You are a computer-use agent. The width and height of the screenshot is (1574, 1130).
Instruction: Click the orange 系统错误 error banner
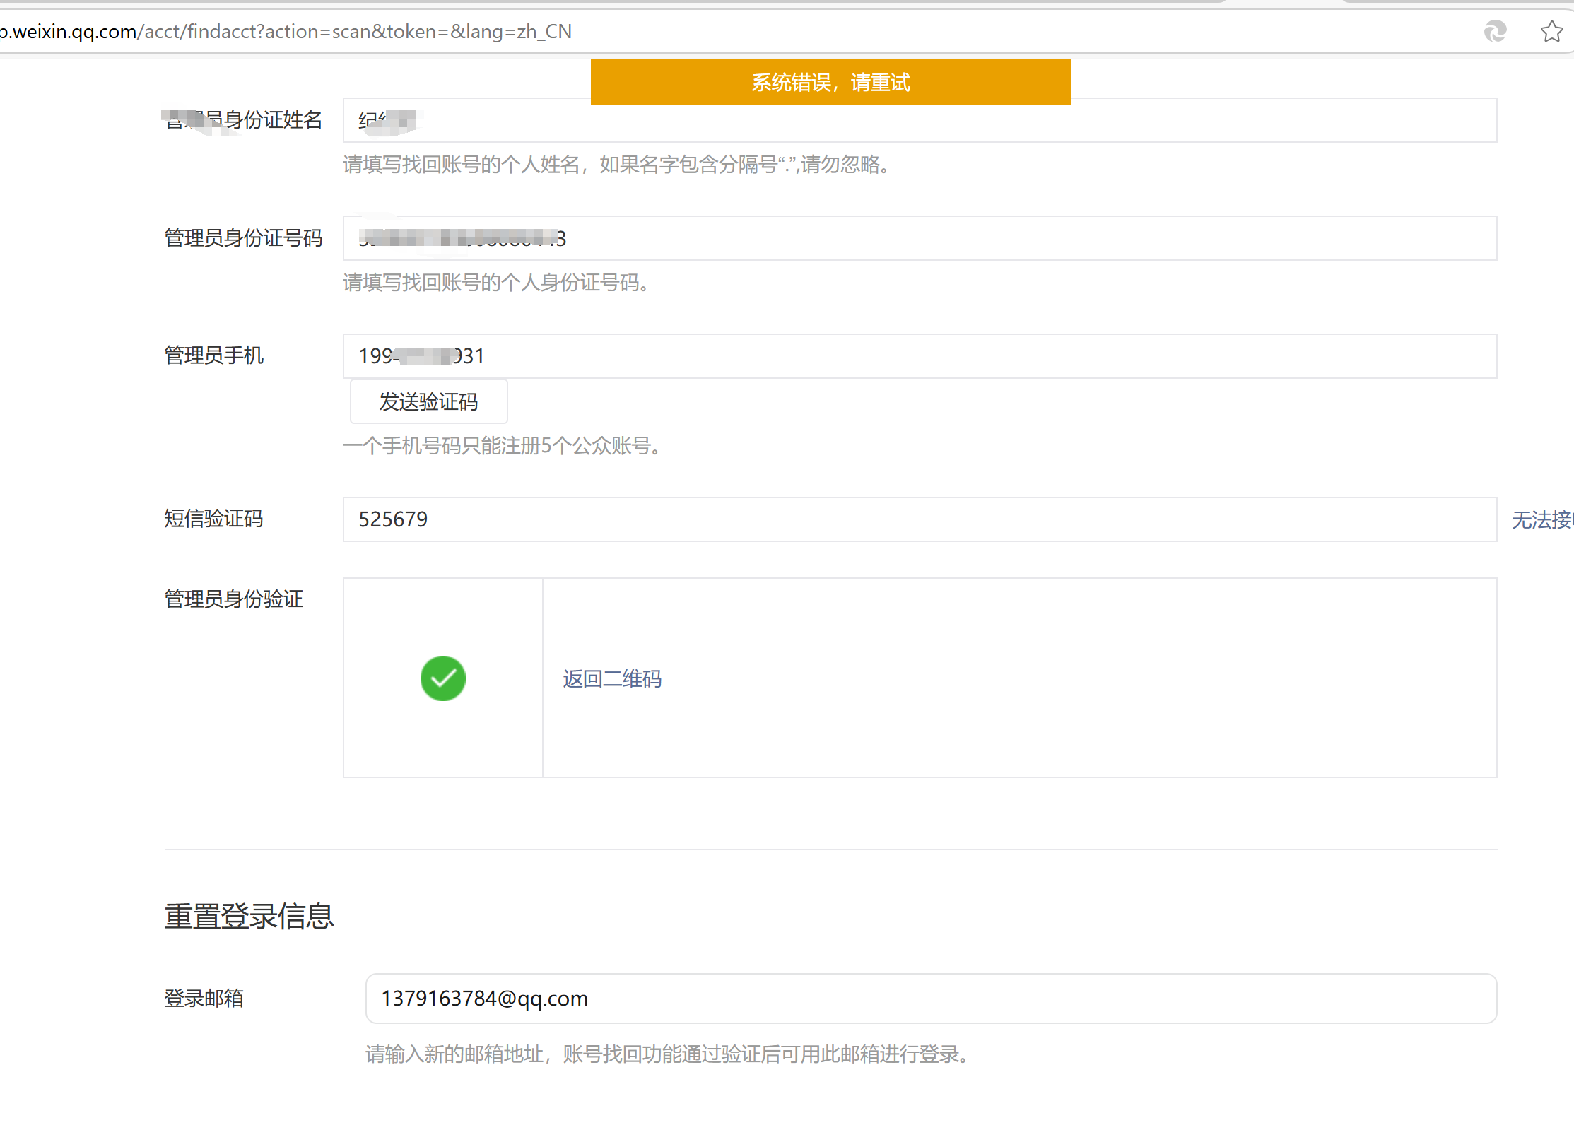coord(830,82)
